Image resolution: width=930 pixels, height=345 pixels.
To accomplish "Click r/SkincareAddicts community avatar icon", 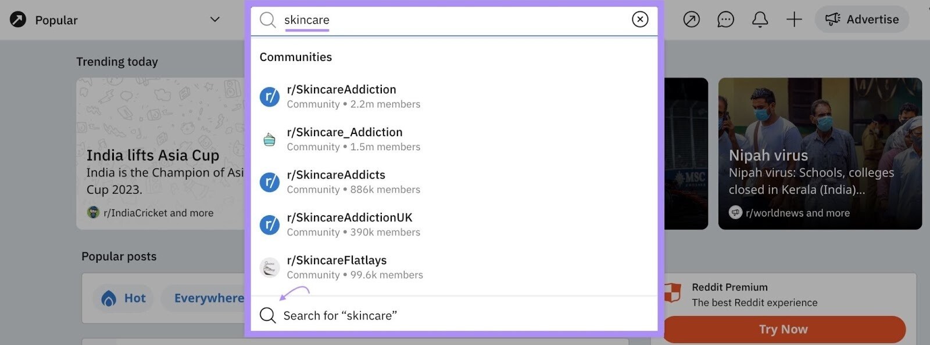I will click(x=269, y=182).
